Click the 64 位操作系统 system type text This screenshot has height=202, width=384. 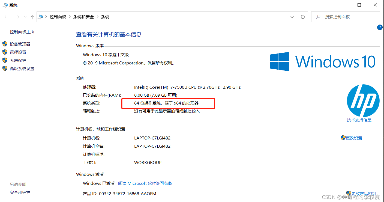(x=166, y=103)
